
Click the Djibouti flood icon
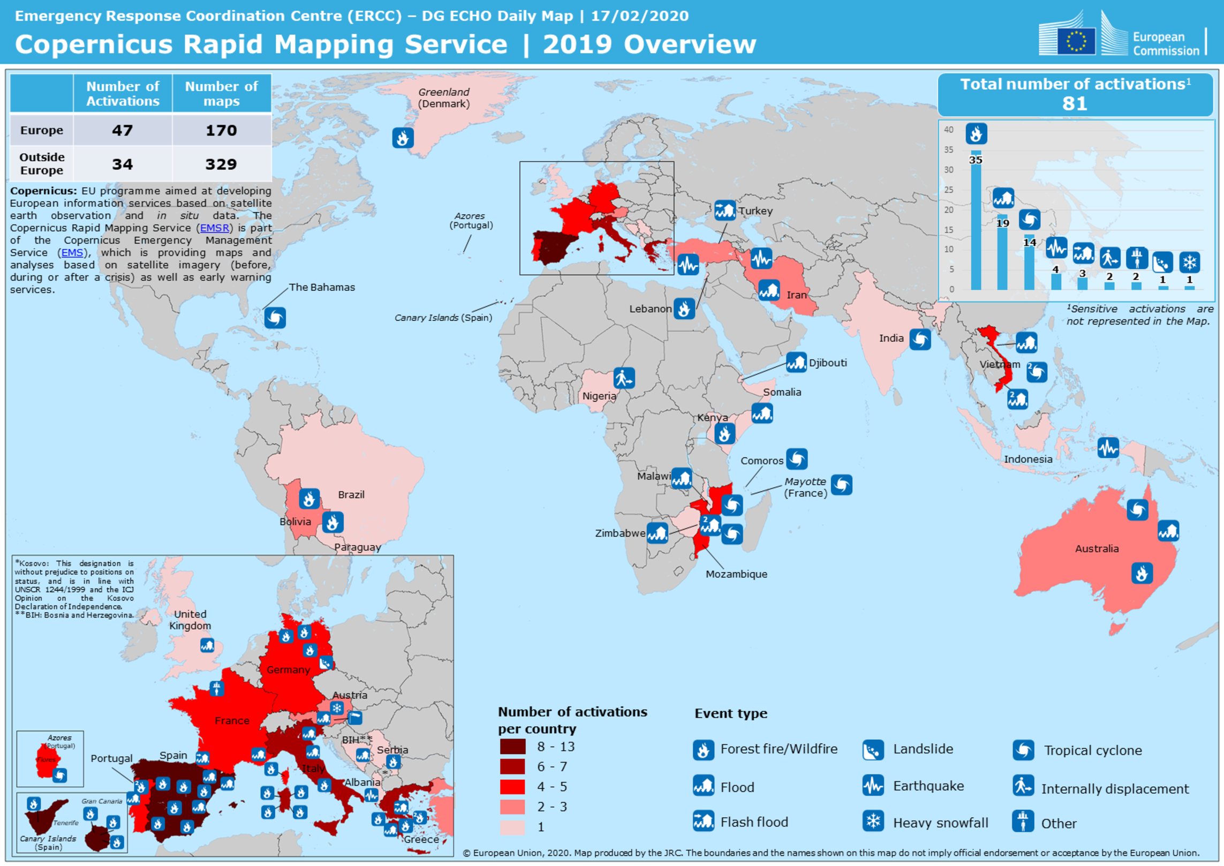796,363
